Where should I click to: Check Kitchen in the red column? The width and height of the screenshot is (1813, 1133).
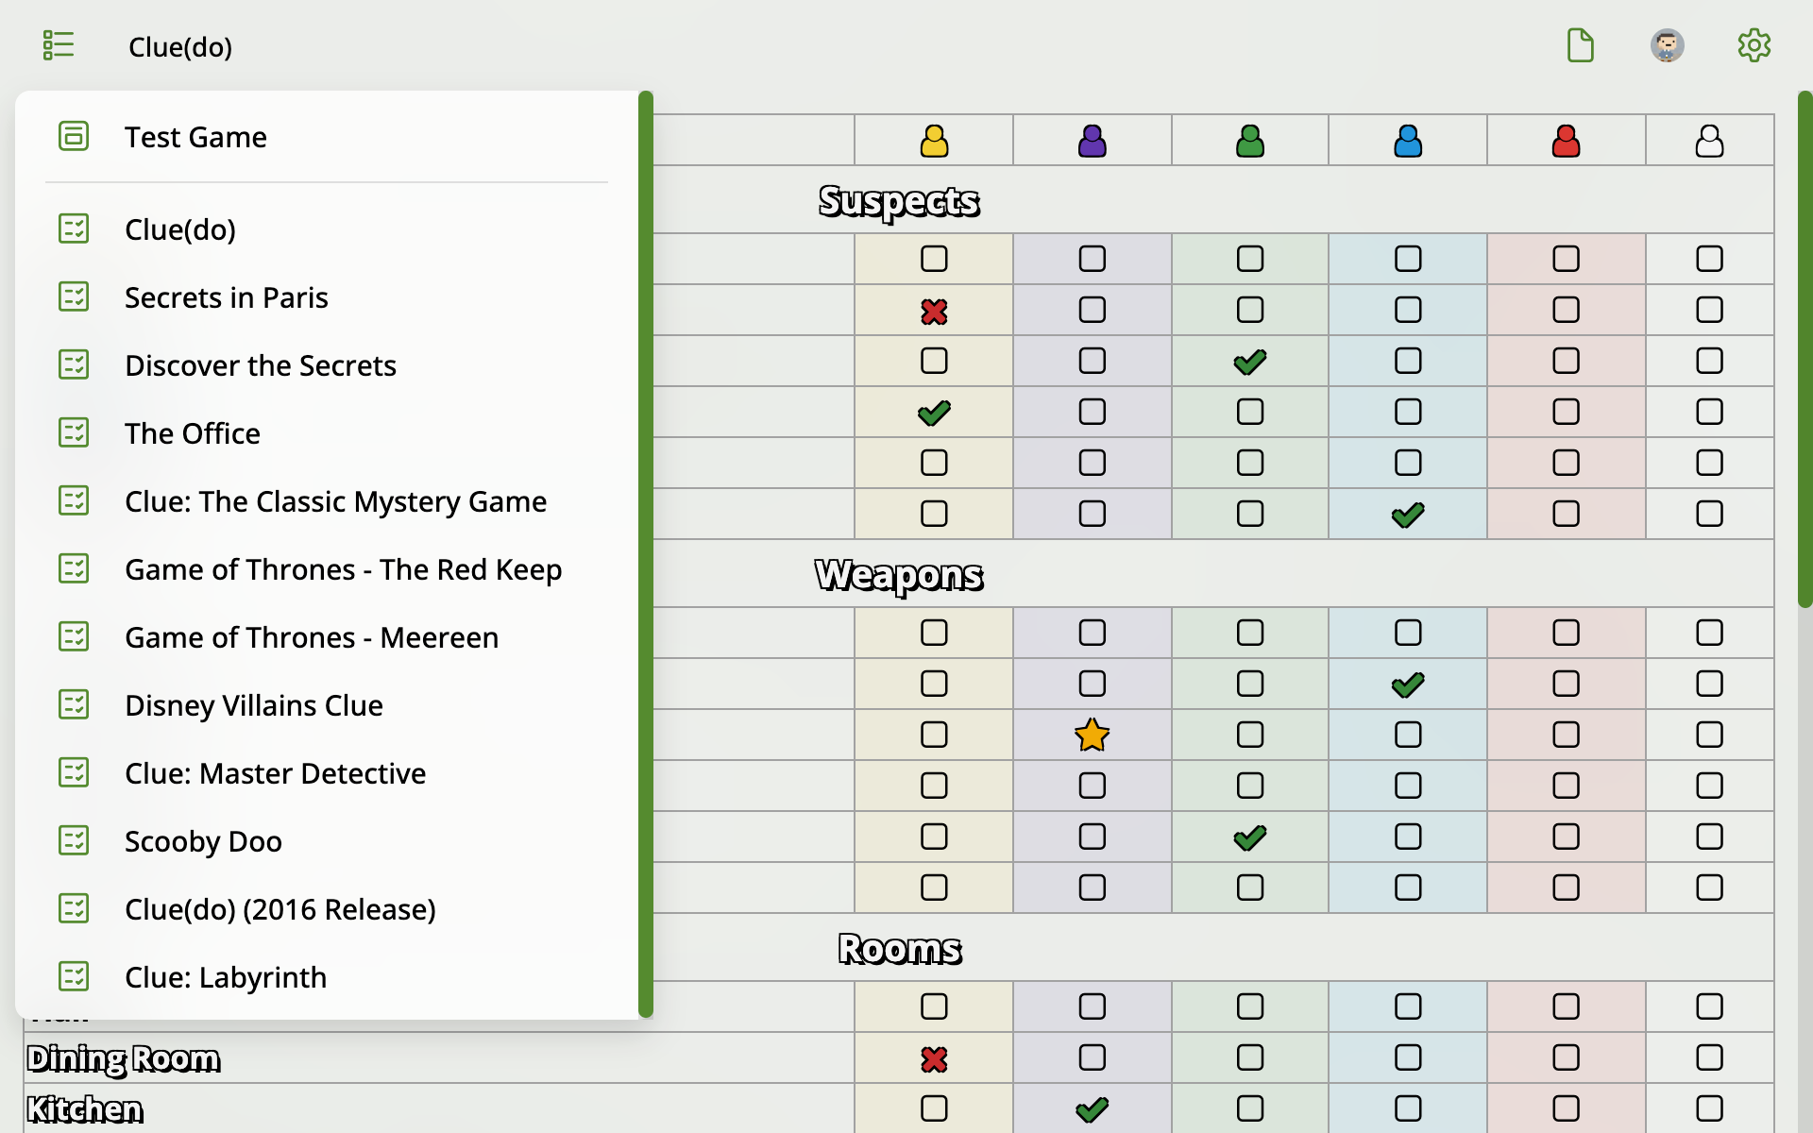1567,1108
